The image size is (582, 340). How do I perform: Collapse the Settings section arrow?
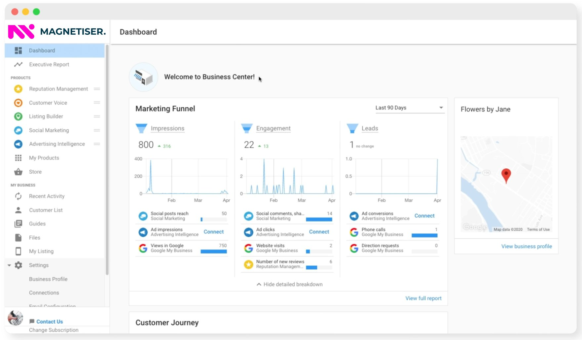[x=9, y=265]
